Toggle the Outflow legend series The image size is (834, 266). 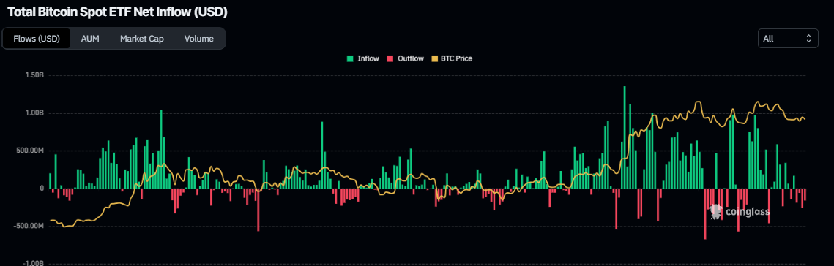[405, 58]
